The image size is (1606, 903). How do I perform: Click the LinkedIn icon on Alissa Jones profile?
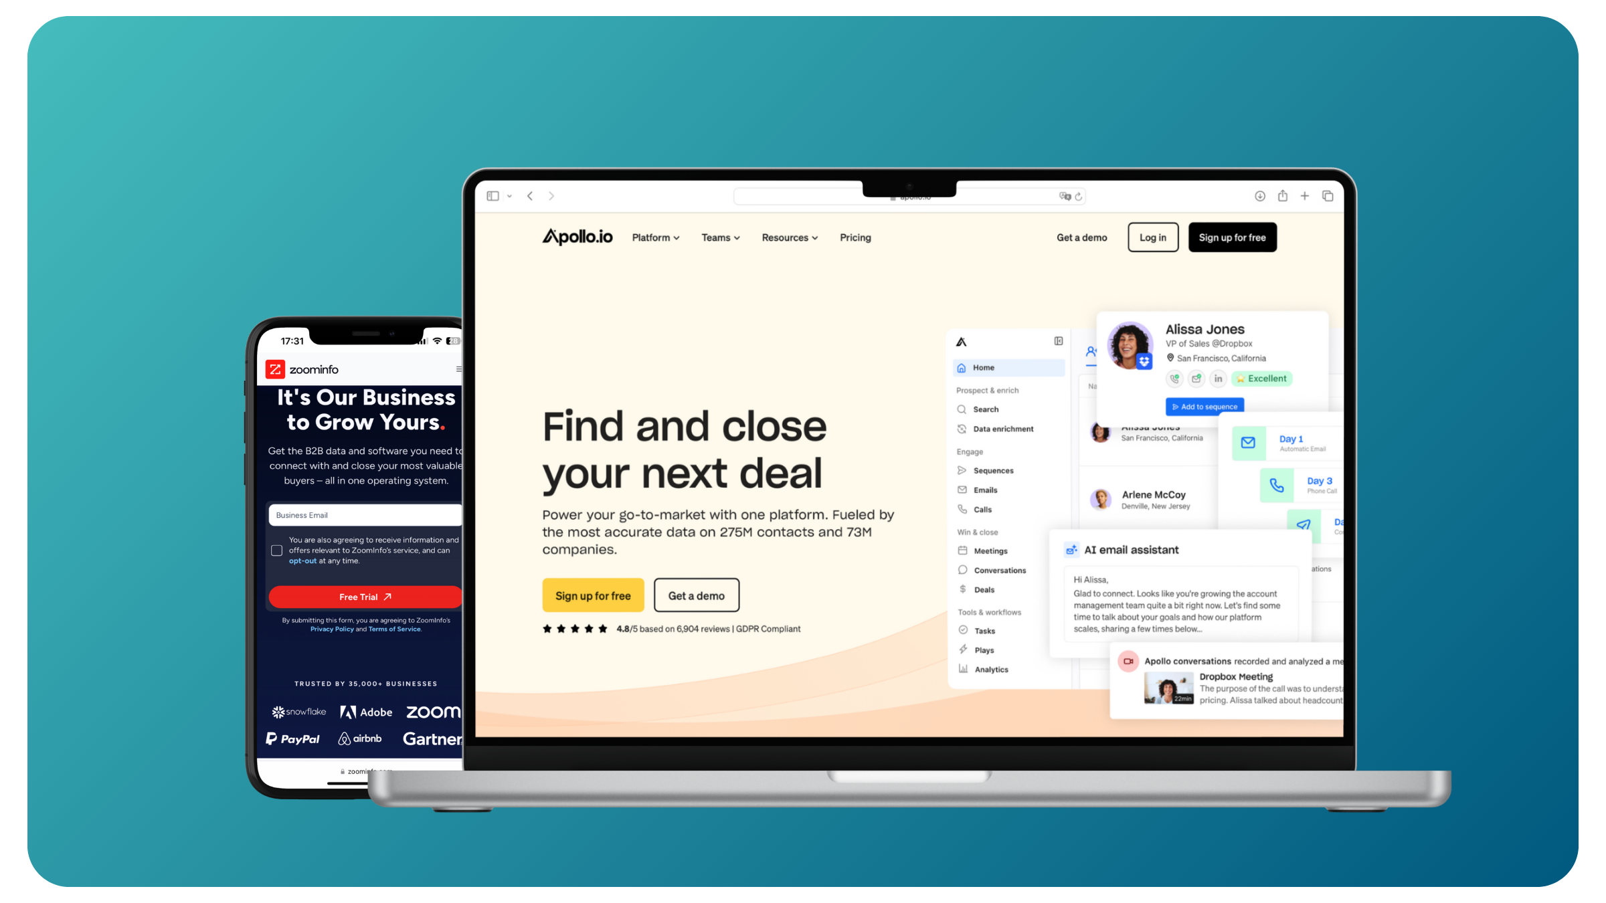click(x=1218, y=378)
